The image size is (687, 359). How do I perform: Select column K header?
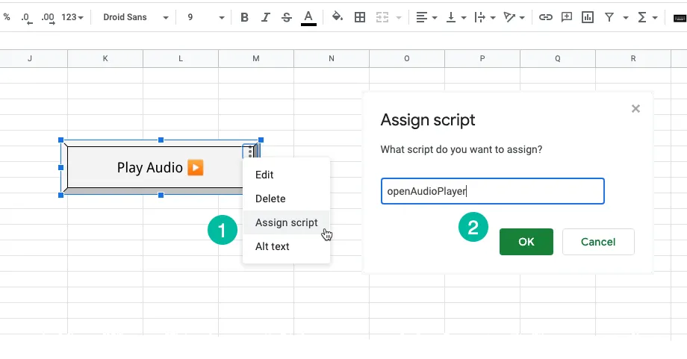tap(105, 58)
